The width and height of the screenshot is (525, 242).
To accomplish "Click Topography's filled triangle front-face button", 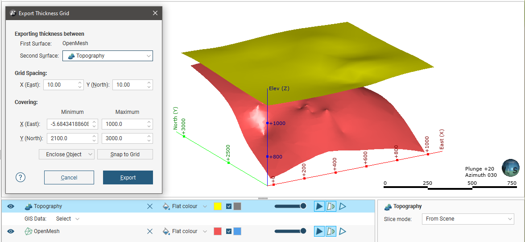I will click(319, 206).
